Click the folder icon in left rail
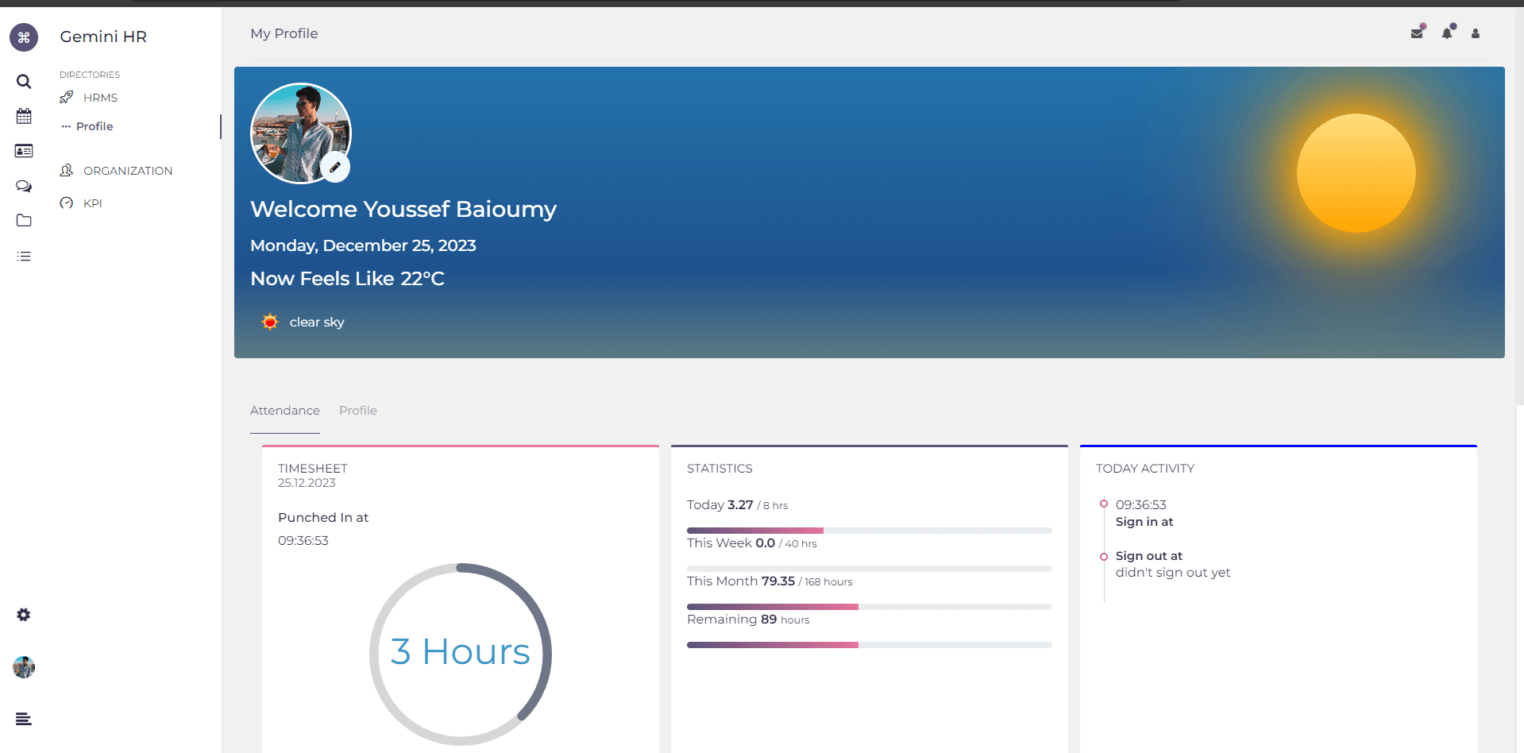The image size is (1524, 753). coord(24,221)
